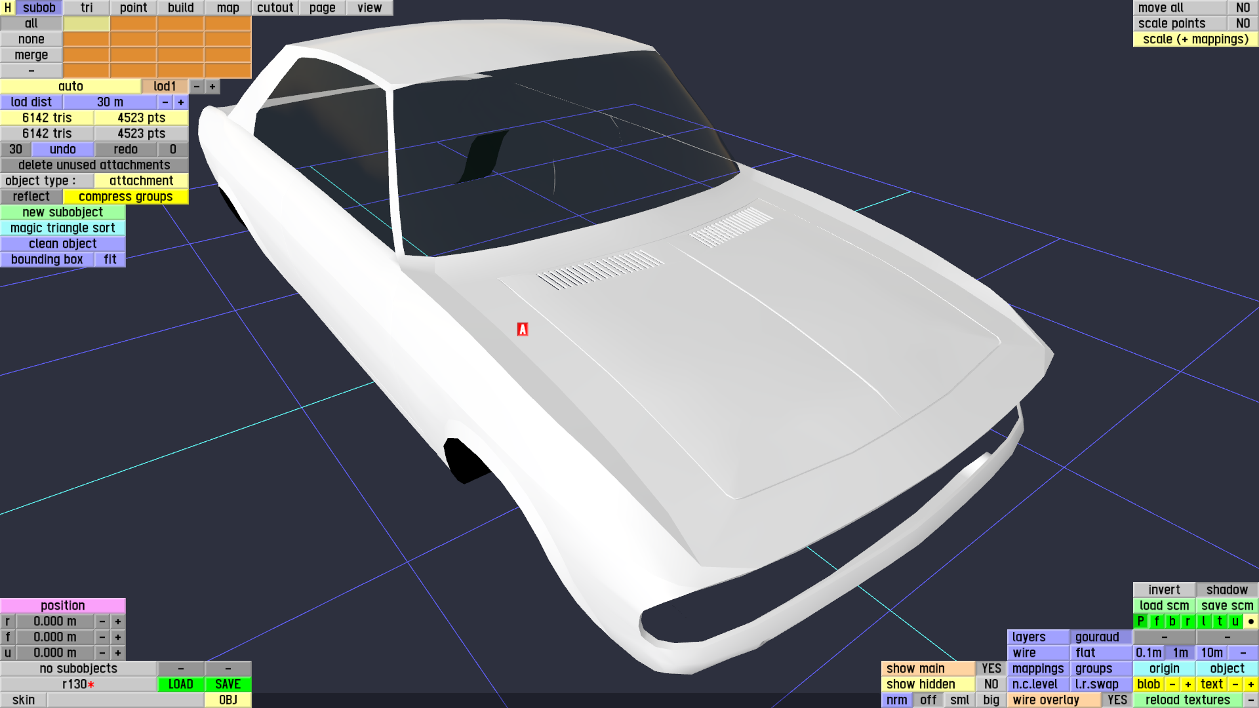1259x708 pixels.
Task: Click the black dot view button
Action: (x=1250, y=621)
